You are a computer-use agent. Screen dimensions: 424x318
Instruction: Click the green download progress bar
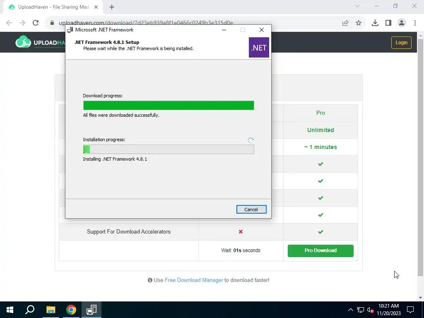click(x=169, y=106)
